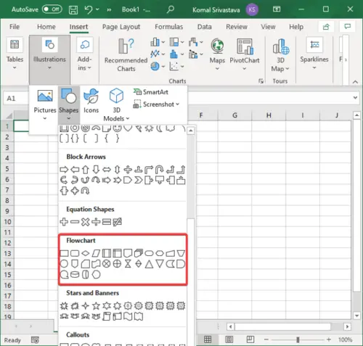The width and height of the screenshot is (363, 346).
Task: Toggle the AutoSave switch
Action: point(52,9)
